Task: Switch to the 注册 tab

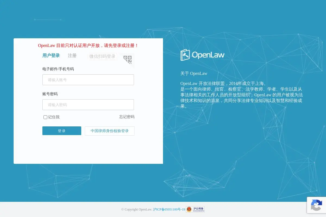Action: 72,56
